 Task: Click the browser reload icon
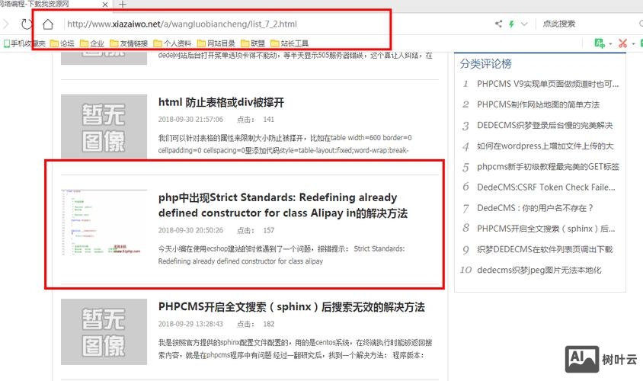26,24
